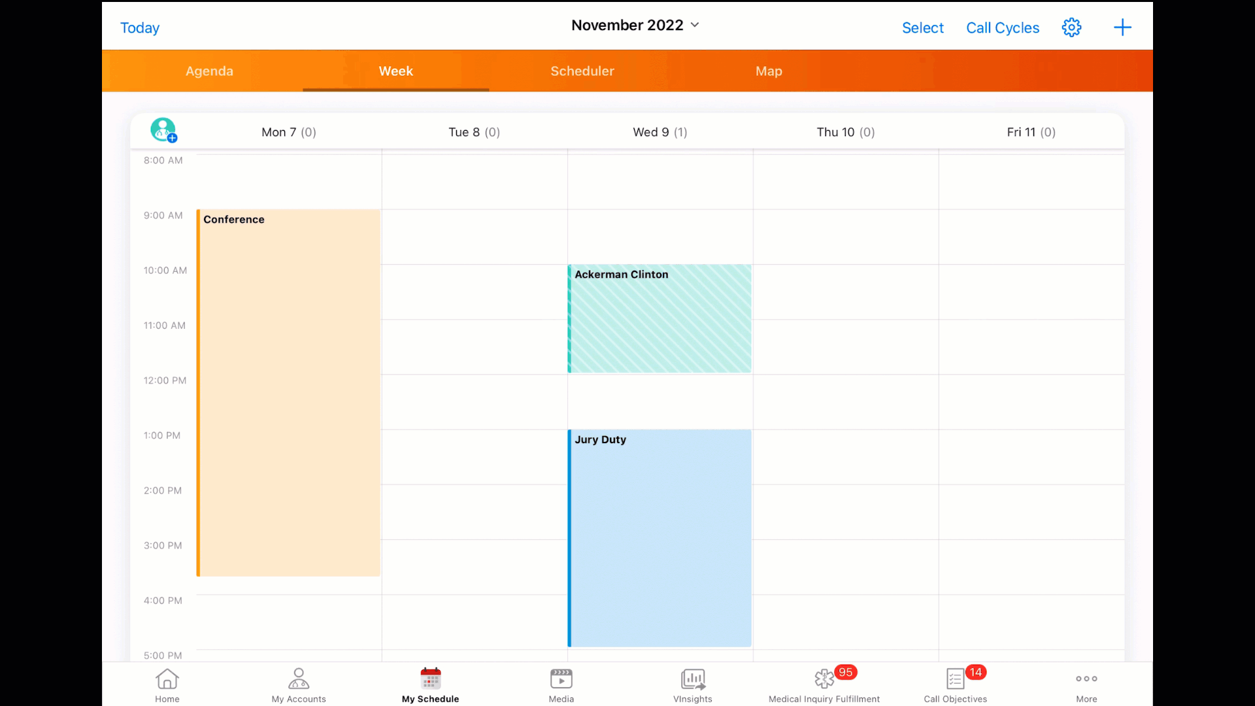Open the settings gear icon
The width and height of the screenshot is (1255, 706).
tap(1071, 27)
